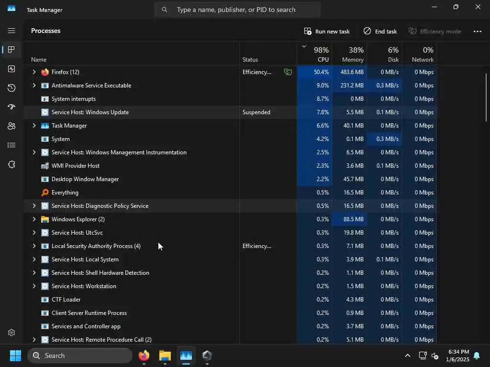Click the muted volume tray icon
This screenshot has width=490, height=367.
coord(435,356)
